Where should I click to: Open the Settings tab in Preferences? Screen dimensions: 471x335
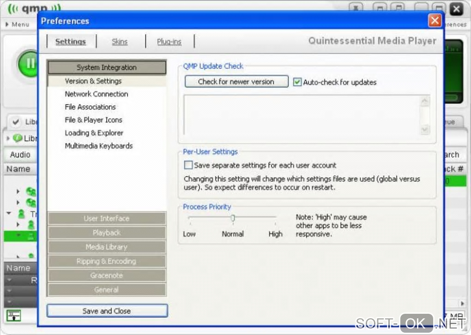coord(71,42)
